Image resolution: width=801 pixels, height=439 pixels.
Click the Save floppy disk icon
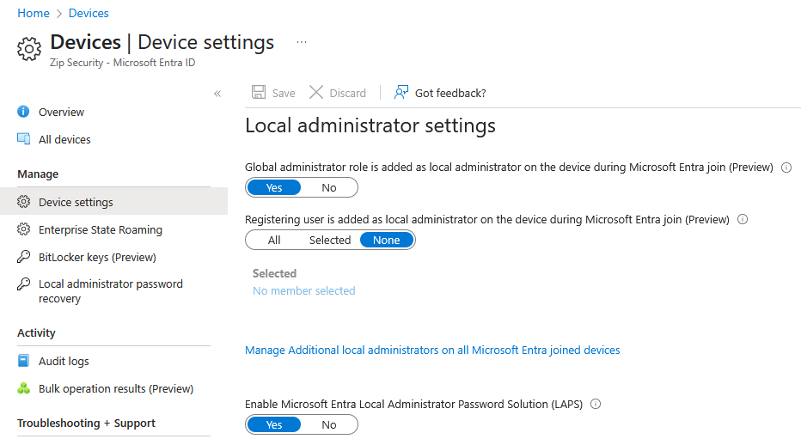(x=259, y=93)
